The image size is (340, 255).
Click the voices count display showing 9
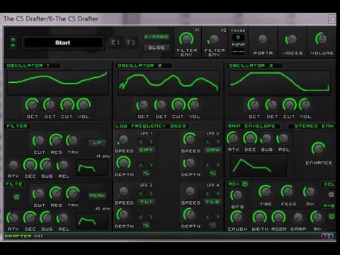pyautogui.click(x=238, y=38)
